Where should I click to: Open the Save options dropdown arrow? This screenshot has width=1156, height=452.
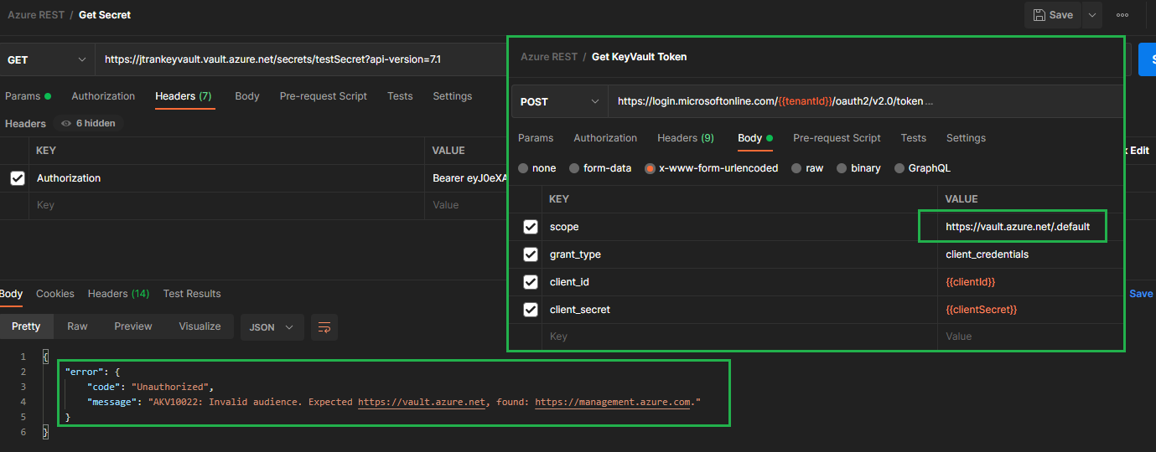click(x=1091, y=15)
